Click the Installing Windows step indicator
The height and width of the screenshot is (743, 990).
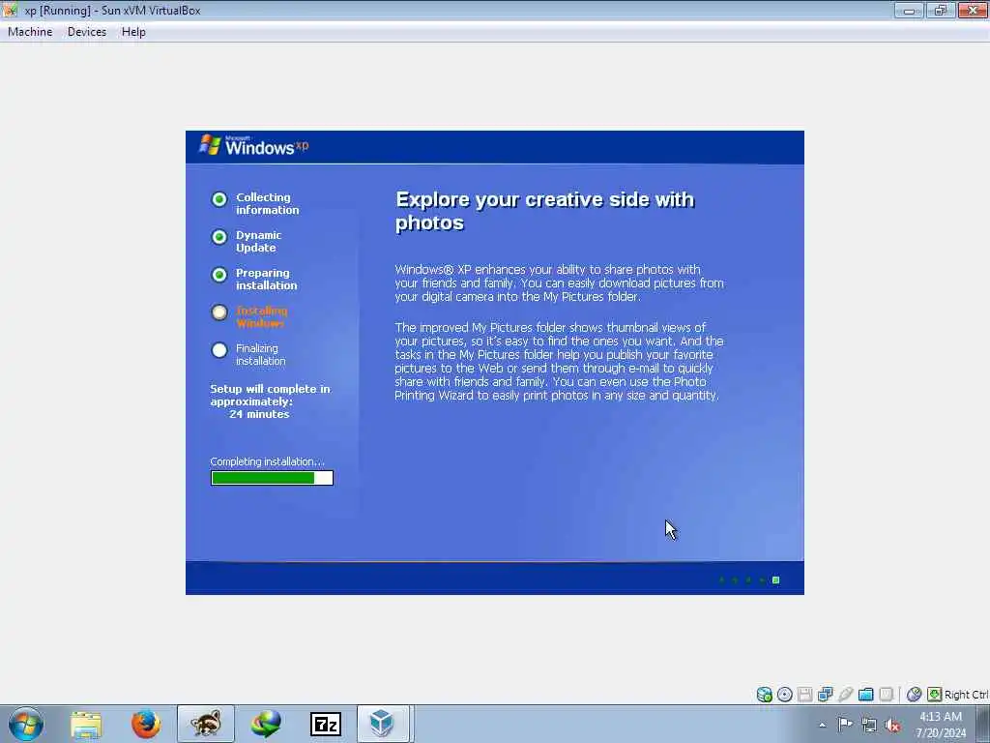pyautogui.click(x=250, y=316)
